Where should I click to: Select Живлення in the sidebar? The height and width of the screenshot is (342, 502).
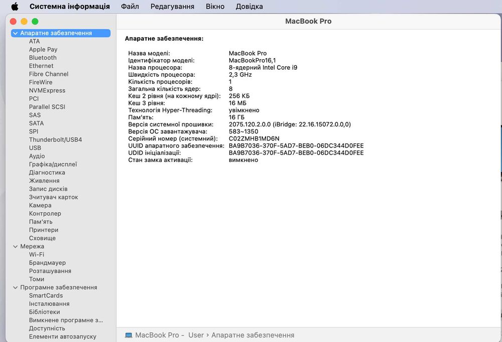(x=44, y=181)
